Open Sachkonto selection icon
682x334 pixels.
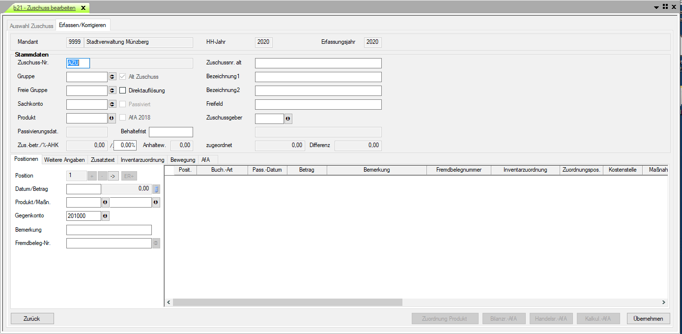coord(112,104)
